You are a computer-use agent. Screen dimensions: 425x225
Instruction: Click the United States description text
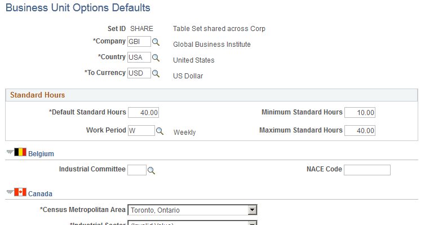click(193, 60)
